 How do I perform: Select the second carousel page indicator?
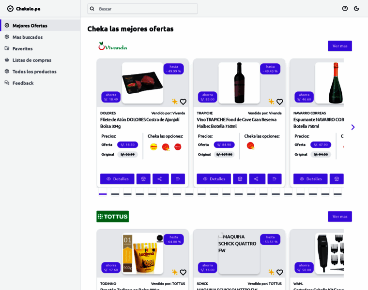[115, 194]
